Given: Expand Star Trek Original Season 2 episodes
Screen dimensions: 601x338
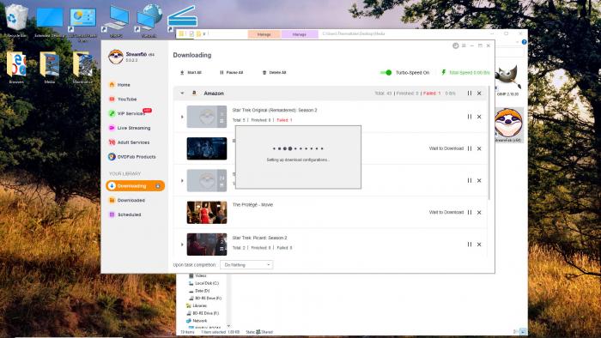Looking at the screenshot, I should 182,117.
